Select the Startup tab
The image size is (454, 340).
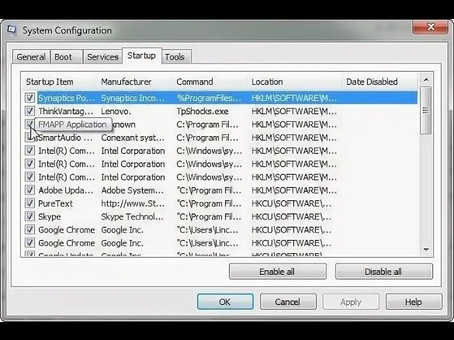click(x=141, y=56)
